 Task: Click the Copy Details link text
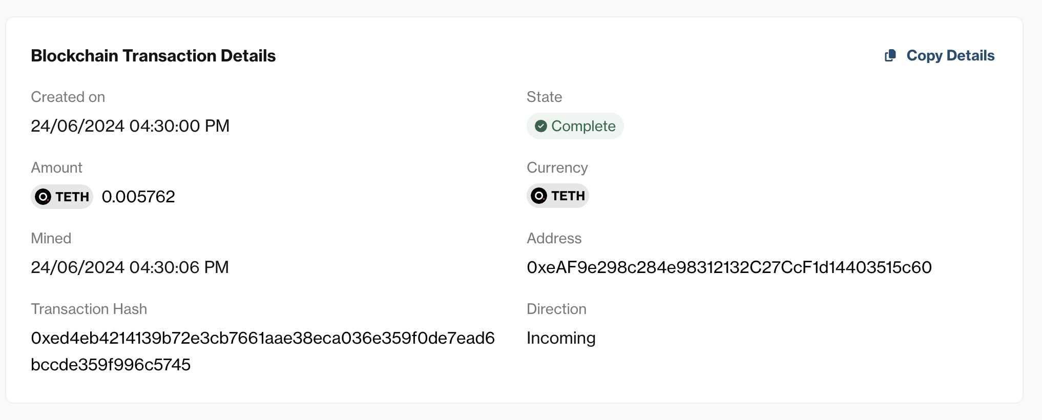click(x=950, y=55)
